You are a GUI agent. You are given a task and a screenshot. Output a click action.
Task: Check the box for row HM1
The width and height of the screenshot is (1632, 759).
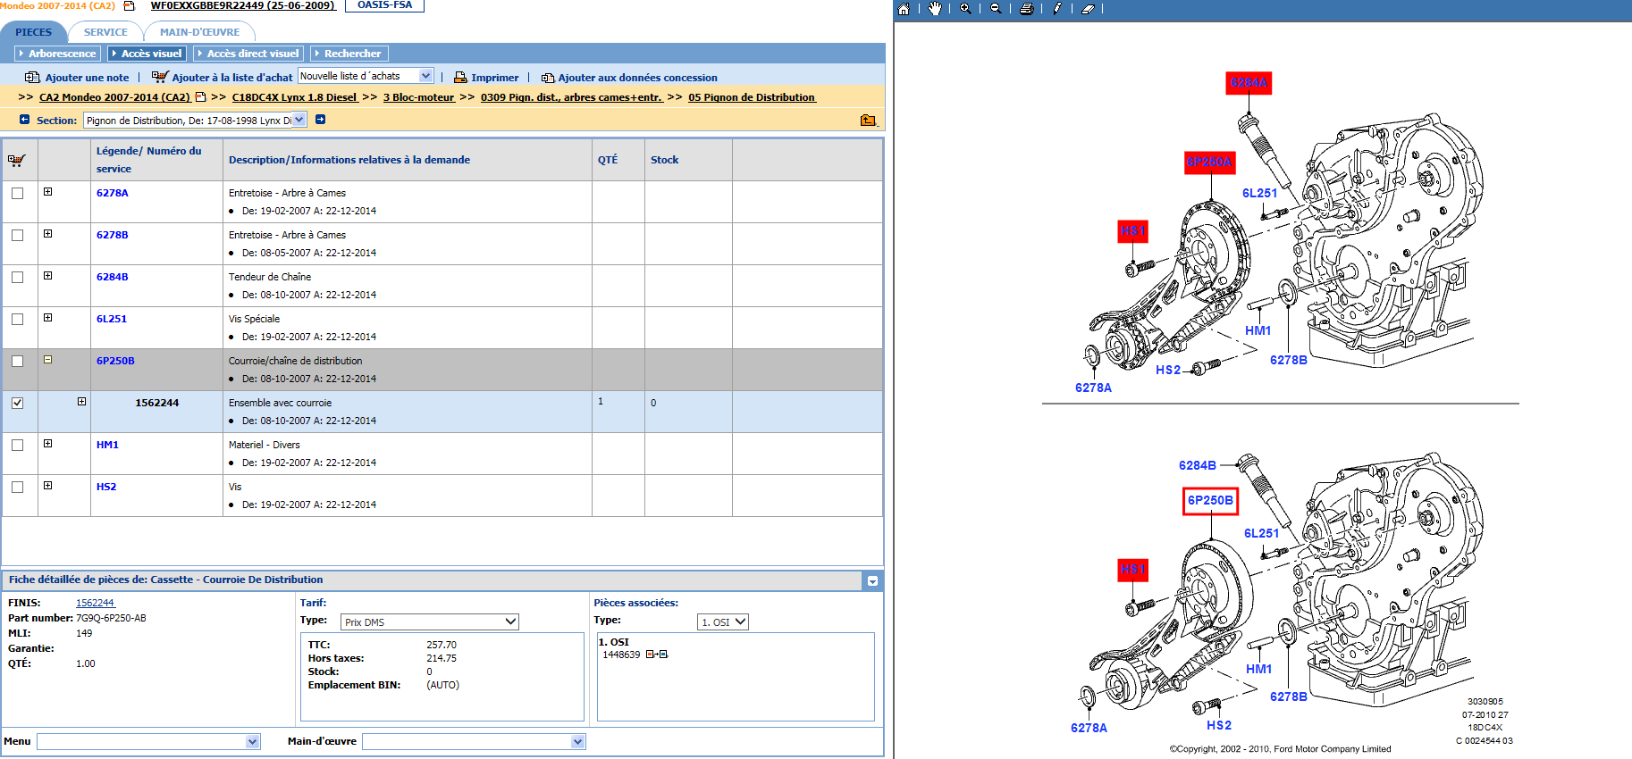pyautogui.click(x=18, y=445)
